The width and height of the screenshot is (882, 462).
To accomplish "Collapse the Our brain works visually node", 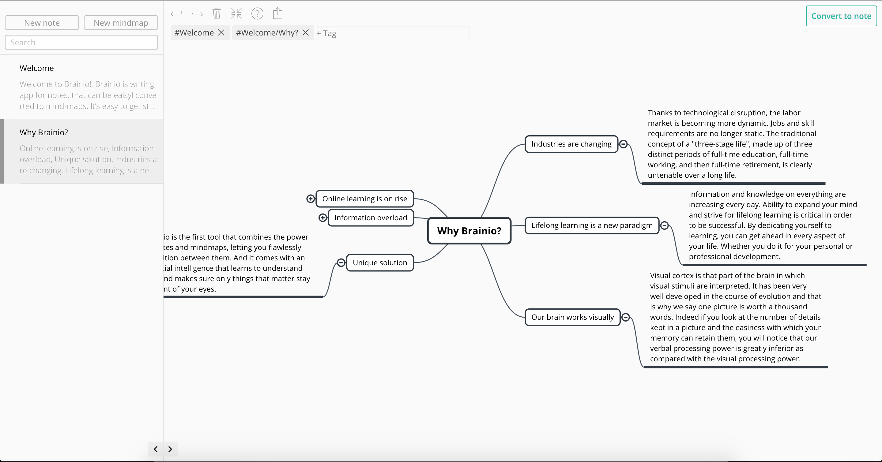I will (x=626, y=317).
